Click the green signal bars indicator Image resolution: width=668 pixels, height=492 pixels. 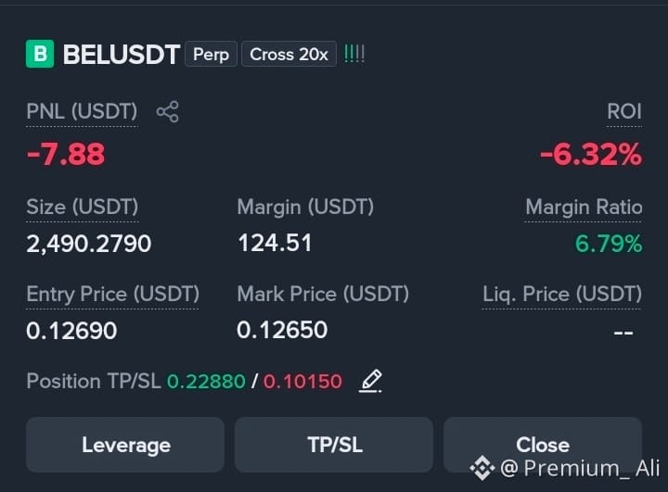pos(354,54)
